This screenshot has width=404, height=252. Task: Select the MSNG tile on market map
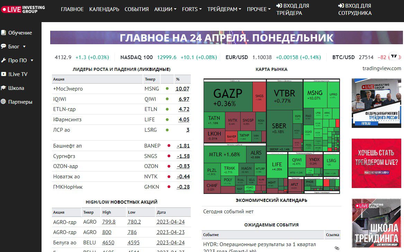point(315,95)
